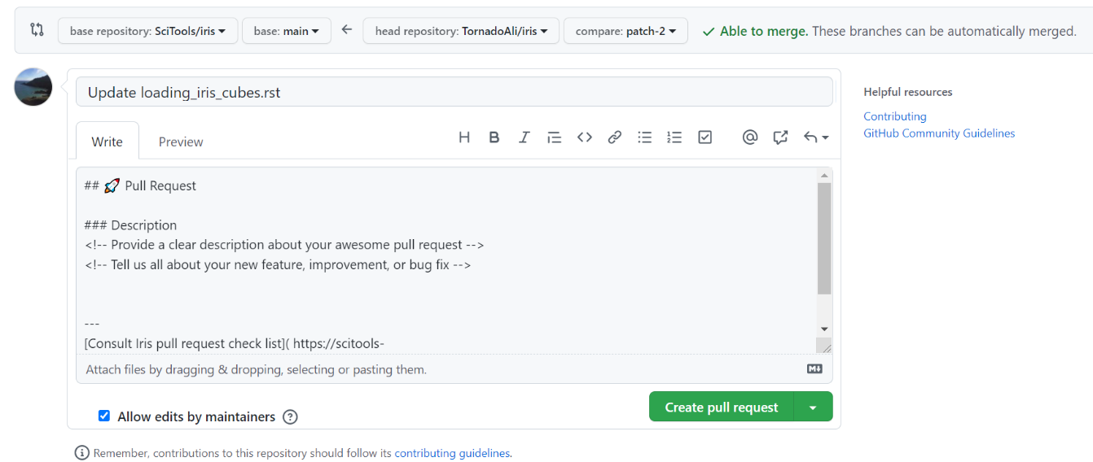Expand the compare: patch-2 branch dropdown

[625, 31]
